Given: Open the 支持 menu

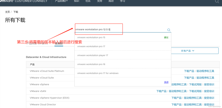Looking at the screenshot, I should coord(99,1).
